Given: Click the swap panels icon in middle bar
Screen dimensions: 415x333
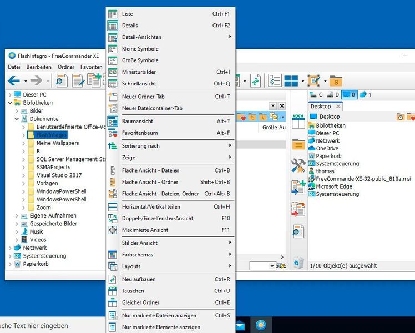Looking at the screenshot, I should coord(298,122).
